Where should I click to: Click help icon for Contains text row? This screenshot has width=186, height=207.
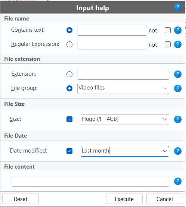178,30
